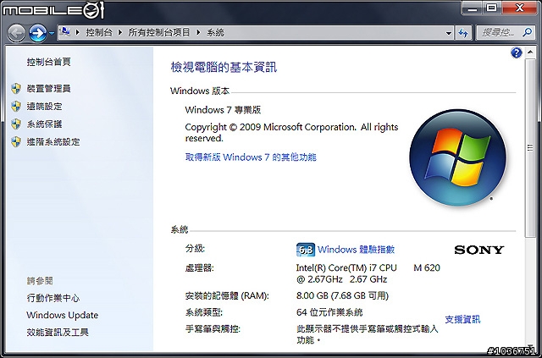This screenshot has width=542, height=358.
Task: Open help with the blue question icon
Action: pos(516,52)
